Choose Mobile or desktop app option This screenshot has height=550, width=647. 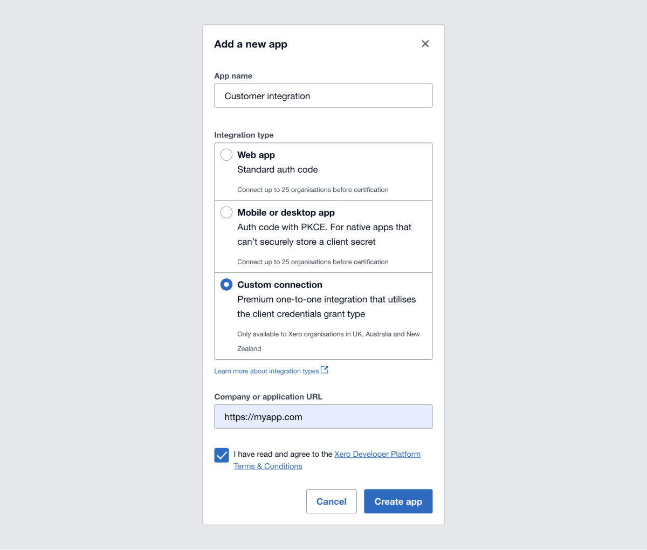tap(226, 212)
